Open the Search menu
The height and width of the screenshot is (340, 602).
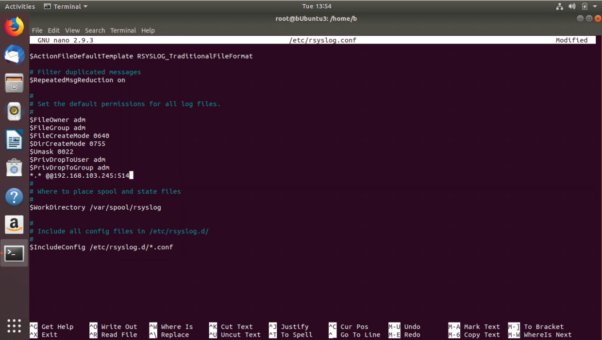(95, 31)
